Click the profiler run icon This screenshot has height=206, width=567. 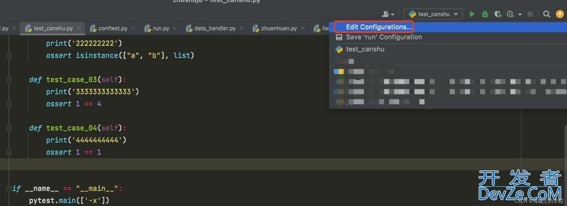click(510, 14)
